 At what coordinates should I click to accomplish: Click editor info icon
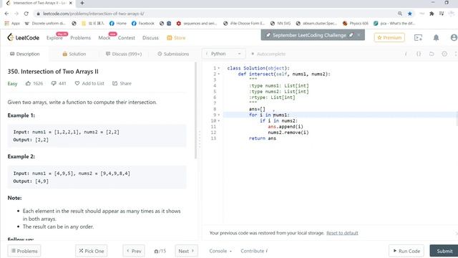[406, 54]
